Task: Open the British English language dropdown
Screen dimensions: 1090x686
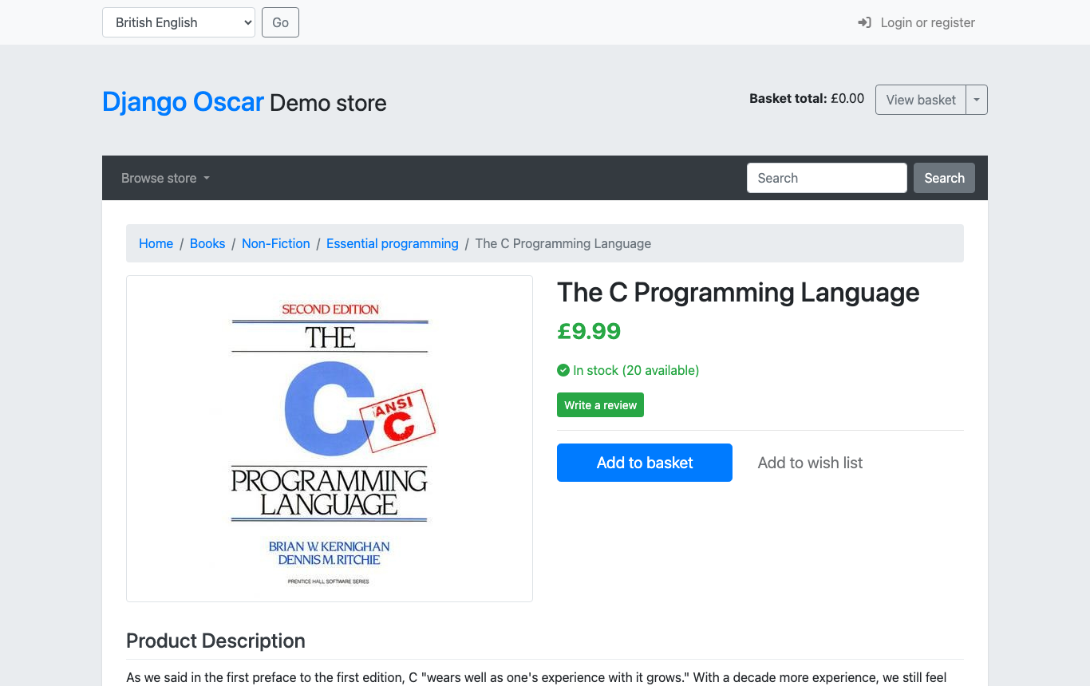Action: click(179, 22)
